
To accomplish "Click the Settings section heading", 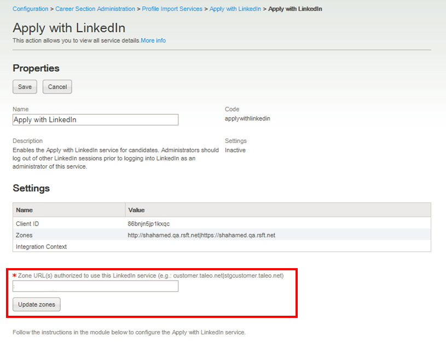I will coord(31,188).
